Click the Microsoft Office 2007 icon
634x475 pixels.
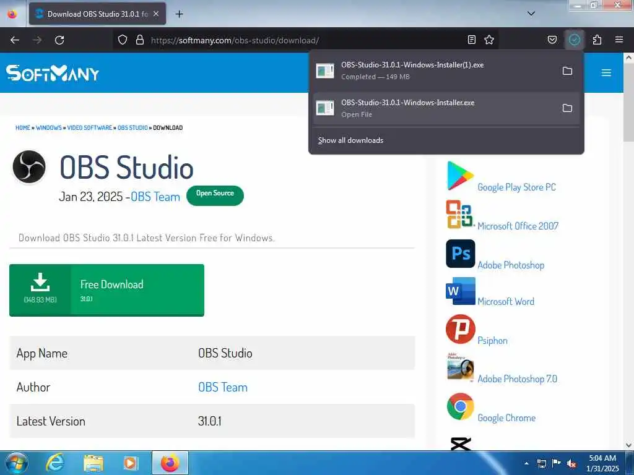click(x=459, y=215)
